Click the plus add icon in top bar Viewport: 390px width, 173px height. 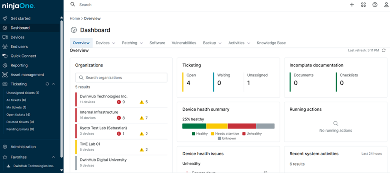coord(352,5)
